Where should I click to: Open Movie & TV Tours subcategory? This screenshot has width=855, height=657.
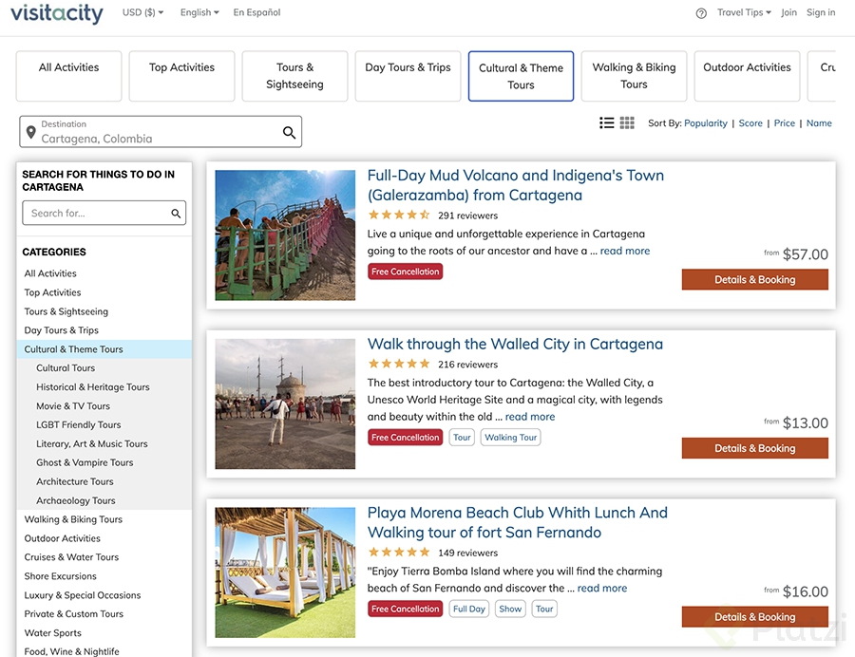[73, 406]
